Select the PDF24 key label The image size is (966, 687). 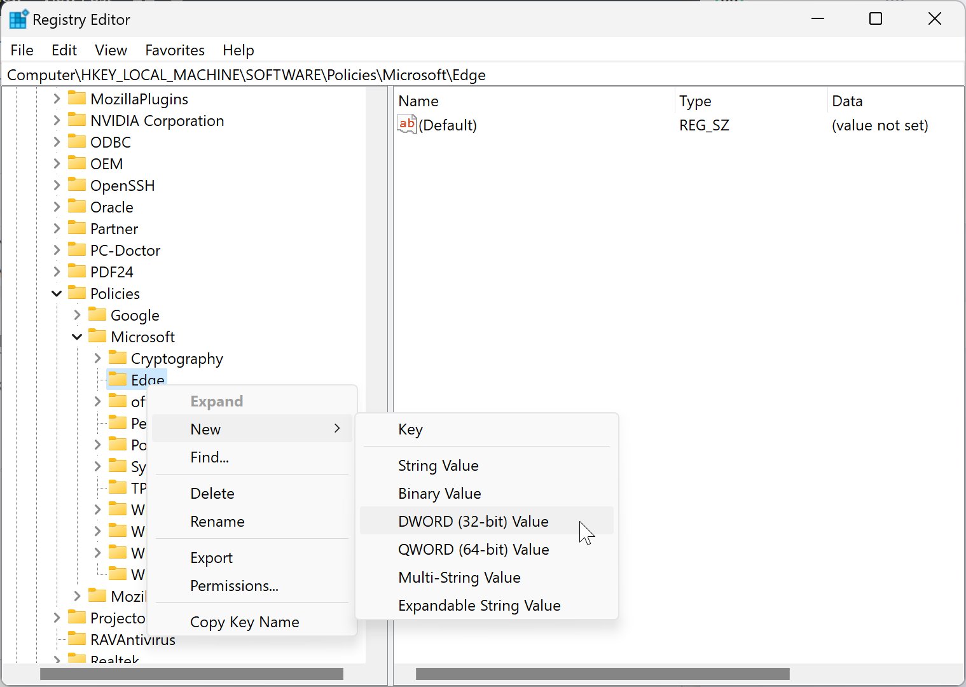point(112,272)
